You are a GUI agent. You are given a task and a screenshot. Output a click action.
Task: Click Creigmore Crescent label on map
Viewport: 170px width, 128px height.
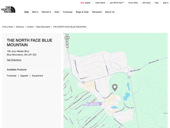point(76,66)
